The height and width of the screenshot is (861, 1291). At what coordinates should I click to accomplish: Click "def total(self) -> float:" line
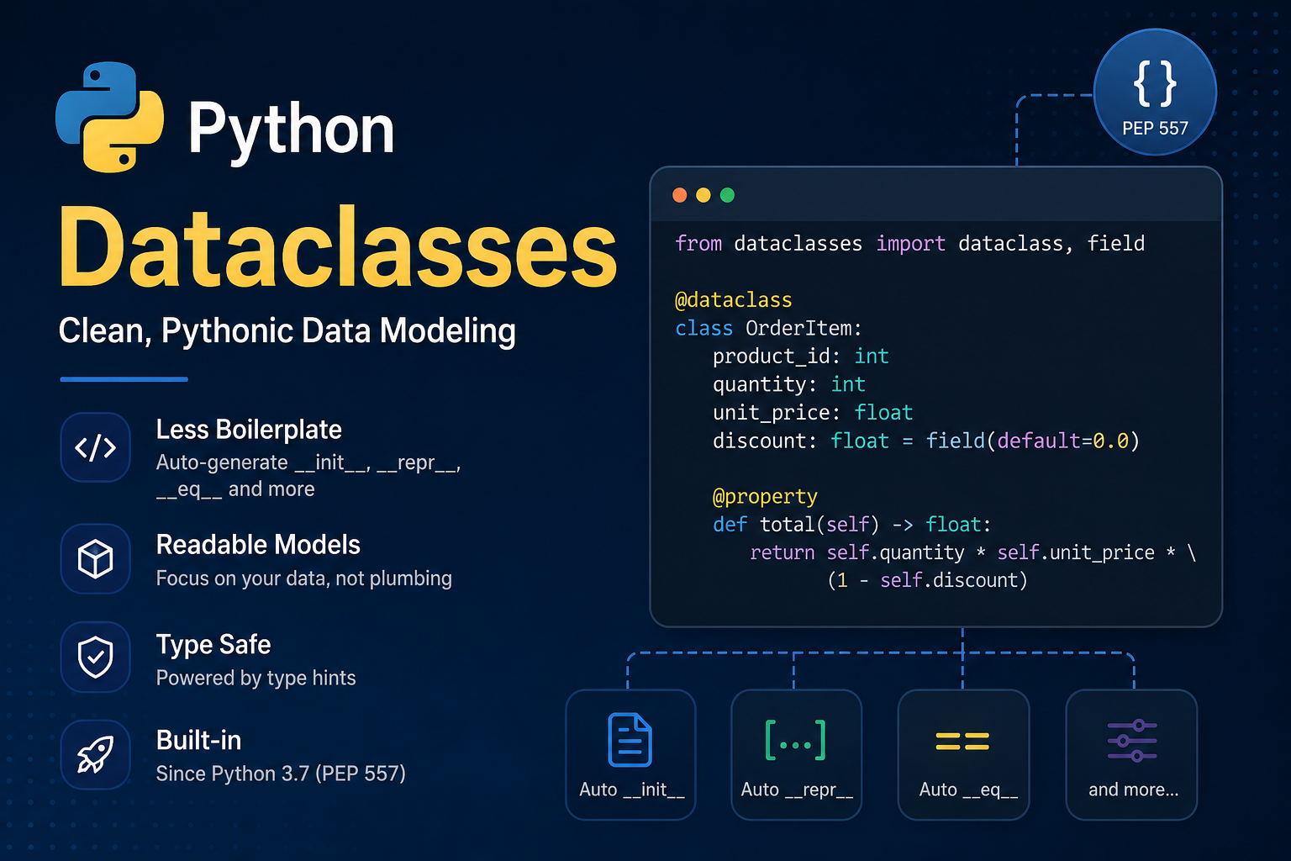[852, 525]
